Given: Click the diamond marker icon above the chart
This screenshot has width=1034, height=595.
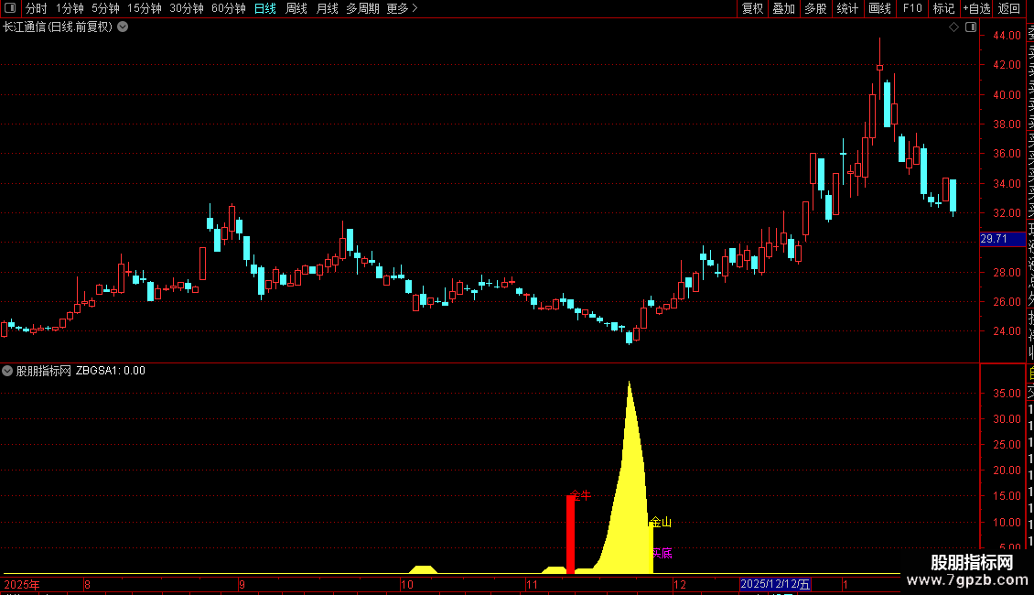Looking at the screenshot, I should point(953,27).
